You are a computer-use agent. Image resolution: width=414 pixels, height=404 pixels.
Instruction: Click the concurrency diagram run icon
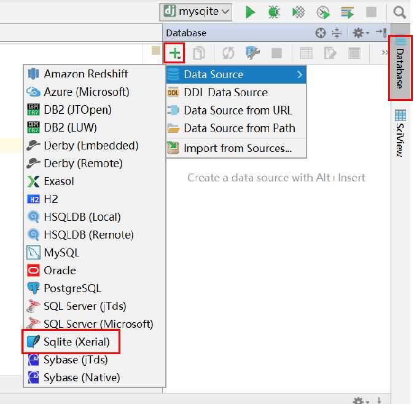[x=347, y=12]
